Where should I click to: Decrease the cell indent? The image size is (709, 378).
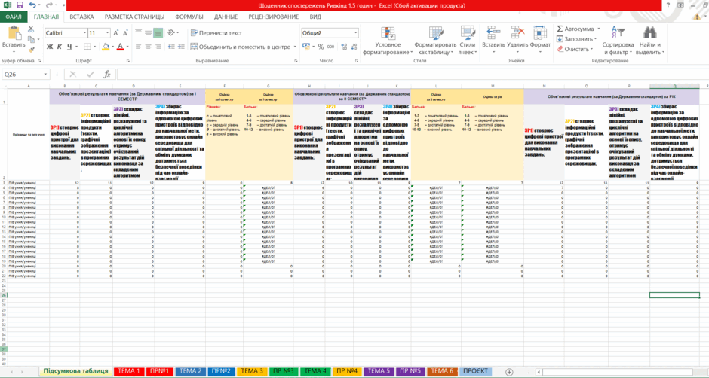[x=171, y=47]
